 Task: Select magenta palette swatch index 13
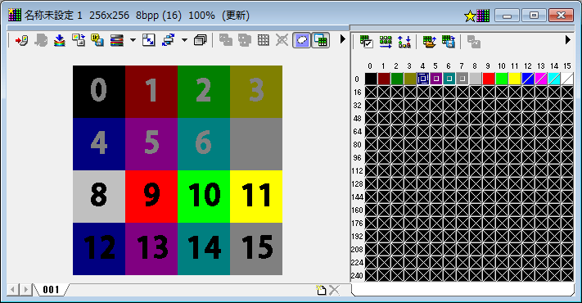[541, 79]
